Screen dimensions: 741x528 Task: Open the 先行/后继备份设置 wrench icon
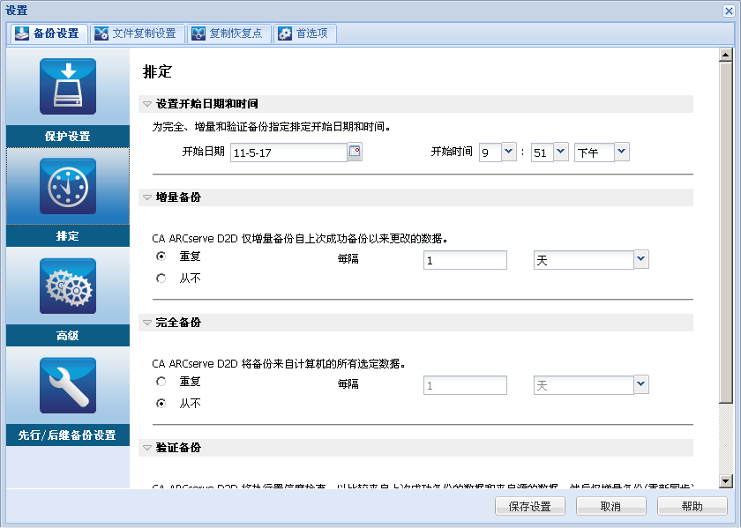tap(68, 385)
